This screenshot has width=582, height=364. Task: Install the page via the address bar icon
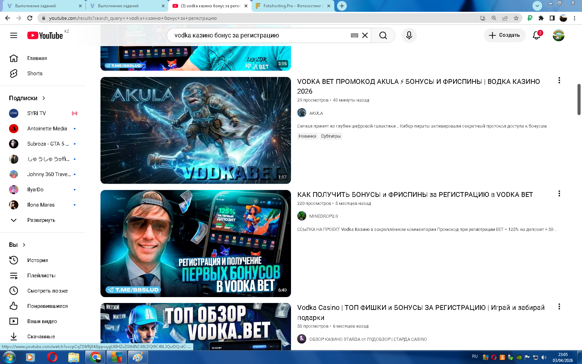[483, 18]
